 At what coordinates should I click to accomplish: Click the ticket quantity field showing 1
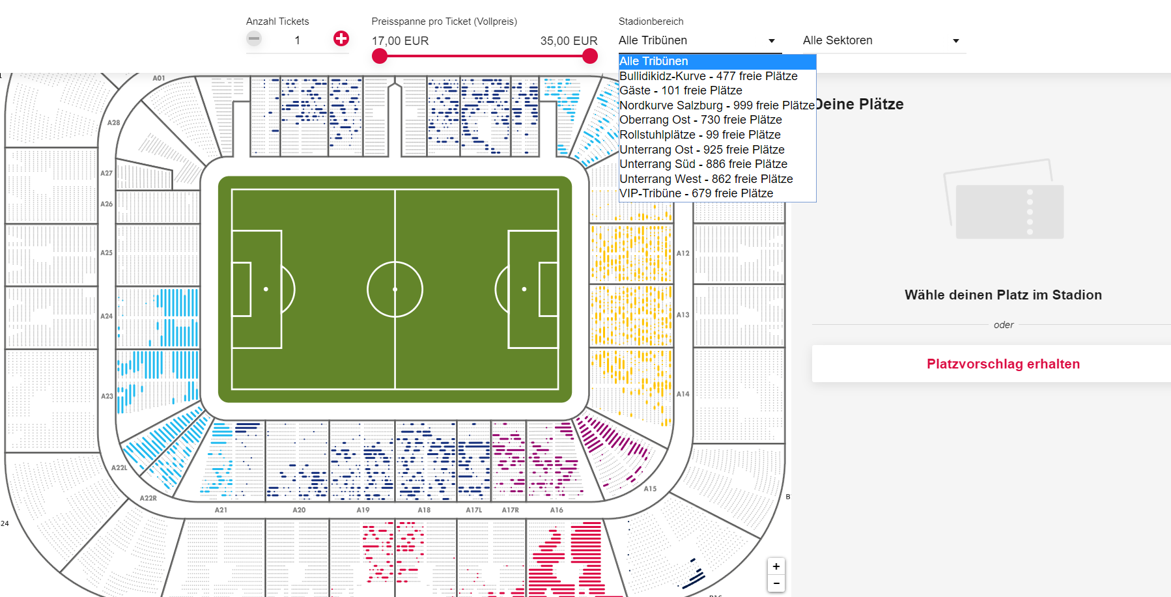[x=298, y=40]
